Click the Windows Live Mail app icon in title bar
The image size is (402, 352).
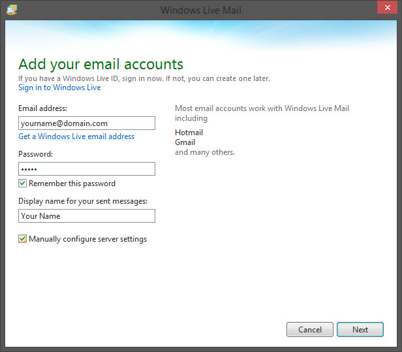12,10
